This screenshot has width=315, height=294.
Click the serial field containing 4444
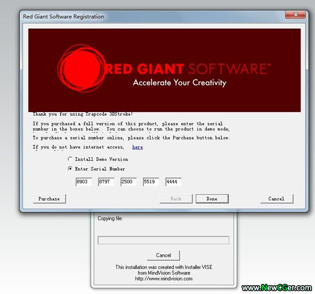pyautogui.click(x=174, y=182)
